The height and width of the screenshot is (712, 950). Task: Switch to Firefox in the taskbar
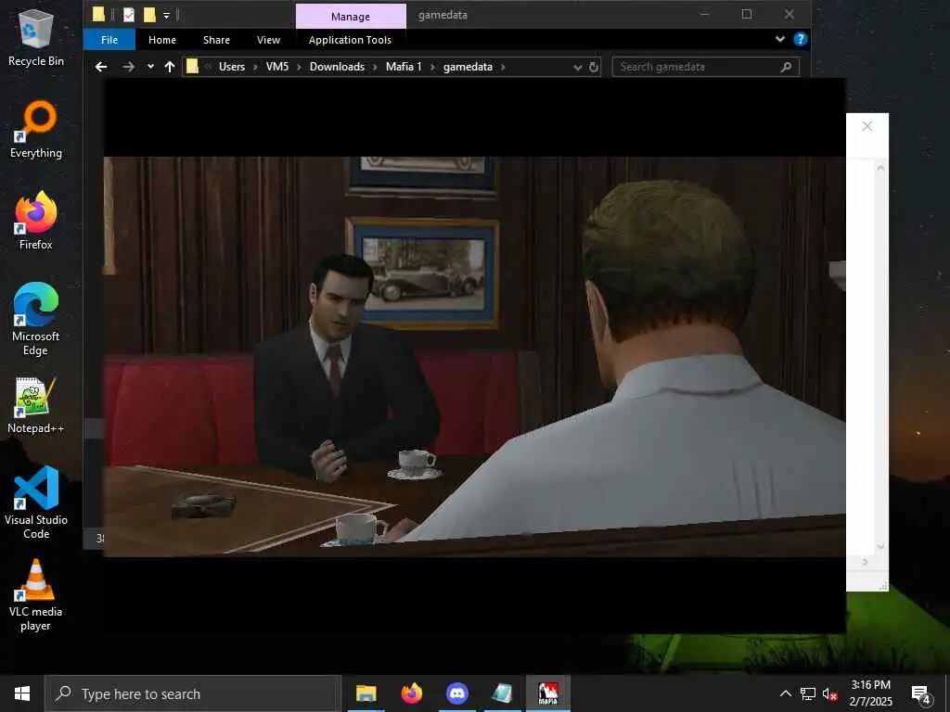(x=411, y=693)
